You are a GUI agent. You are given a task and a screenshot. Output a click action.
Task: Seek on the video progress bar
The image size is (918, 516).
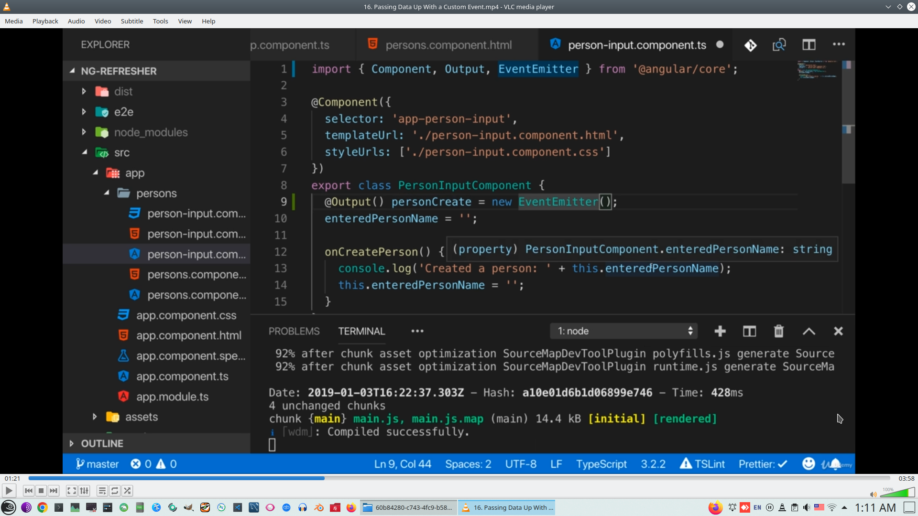click(x=459, y=478)
